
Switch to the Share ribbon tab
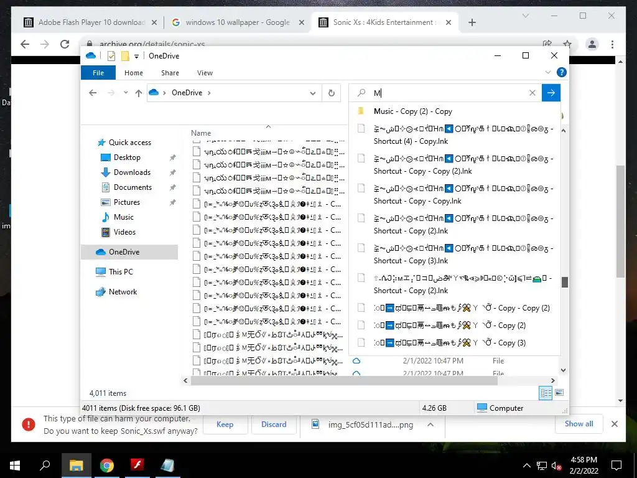(170, 73)
